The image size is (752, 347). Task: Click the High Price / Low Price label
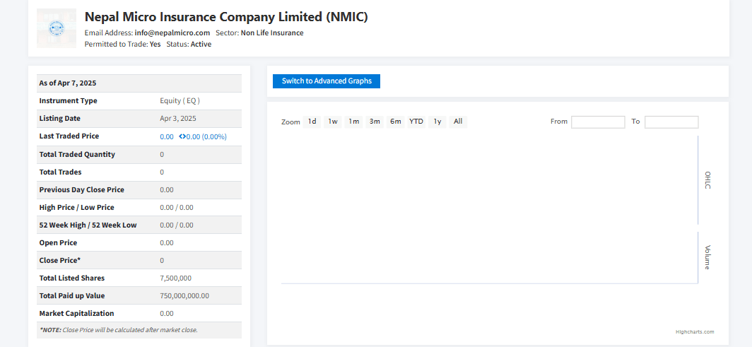[77, 208]
